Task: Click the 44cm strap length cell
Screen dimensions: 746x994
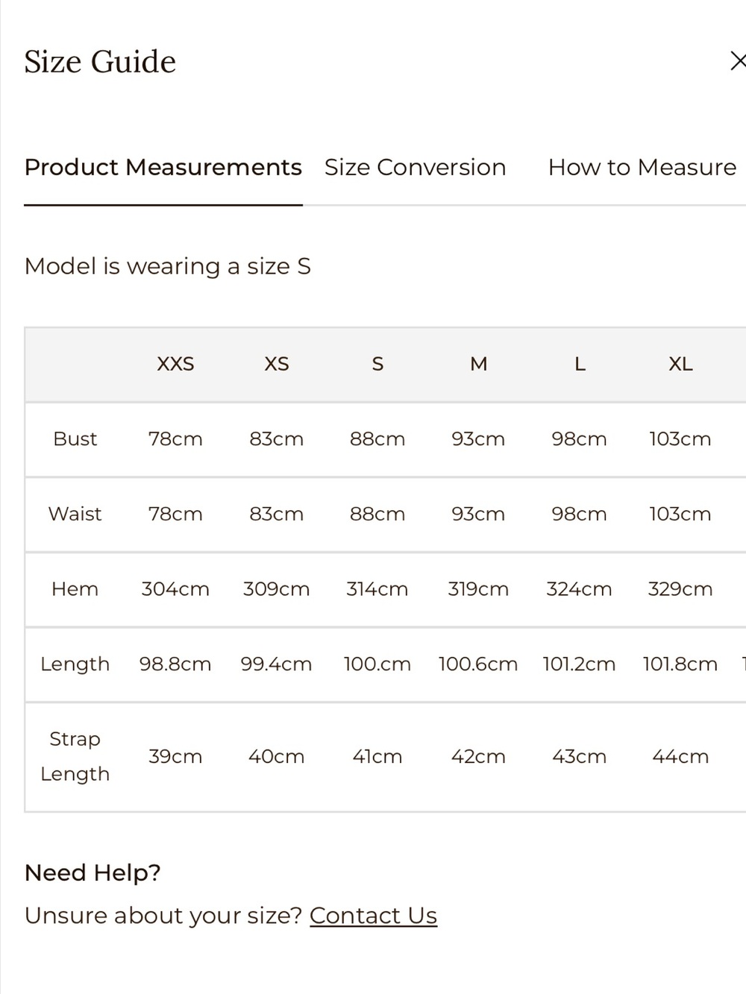Action: (680, 756)
